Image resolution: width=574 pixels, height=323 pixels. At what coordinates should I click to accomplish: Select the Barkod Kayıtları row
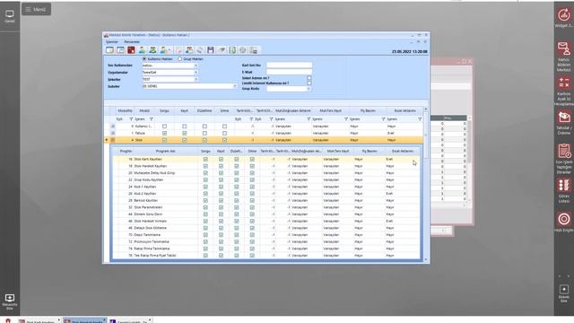coord(266,200)
